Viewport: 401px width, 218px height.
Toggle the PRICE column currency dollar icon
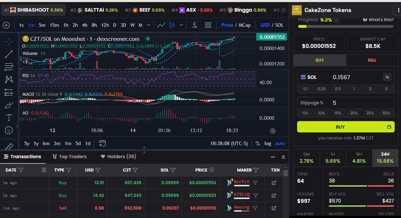coord(212,170)
